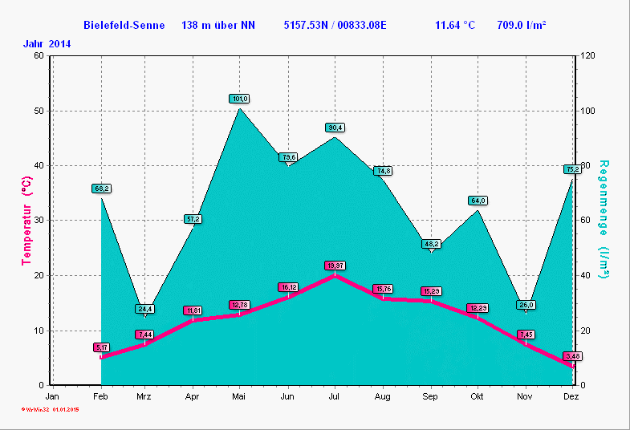
Task: Click the August temperature label 15,76
Action: click(x=383, y=289)
